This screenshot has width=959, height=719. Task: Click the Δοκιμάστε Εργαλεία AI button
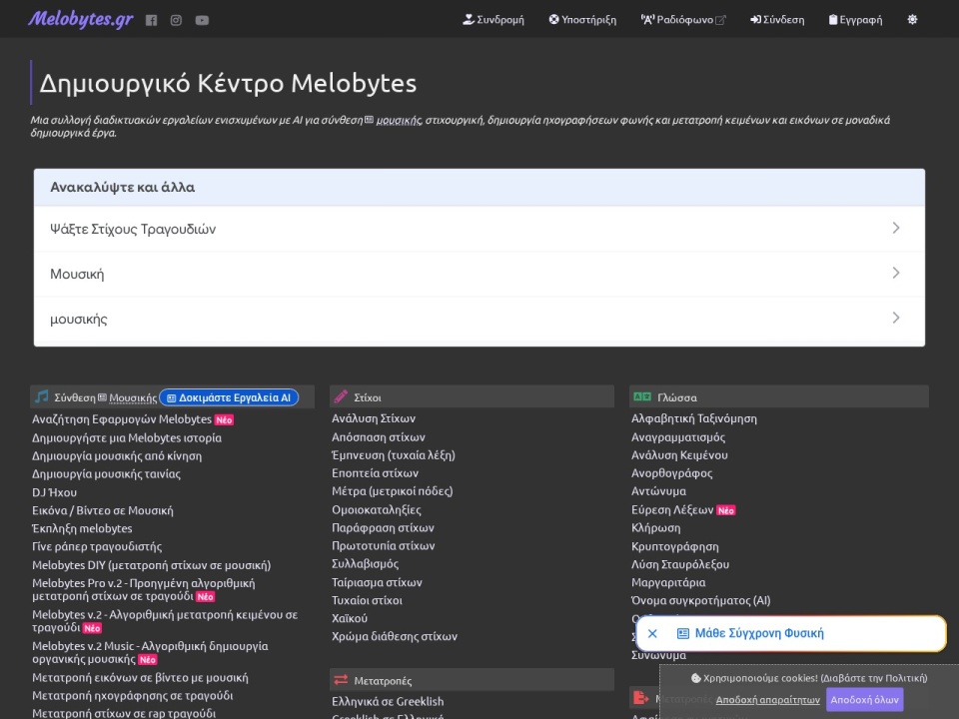click(229, 397)
